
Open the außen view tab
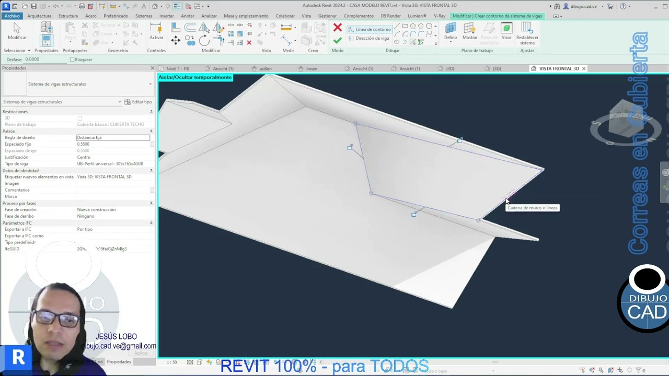point(266,68)
